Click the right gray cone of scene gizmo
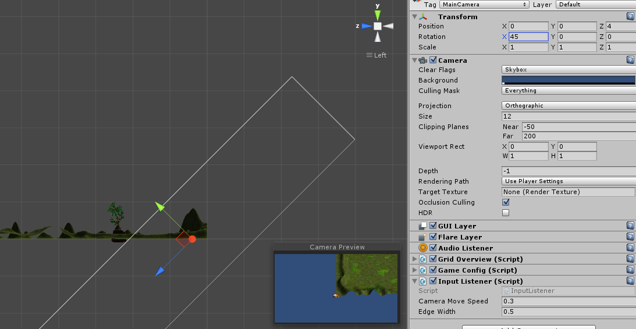Viewport: 636px width, 329px height. click(388, 26)
